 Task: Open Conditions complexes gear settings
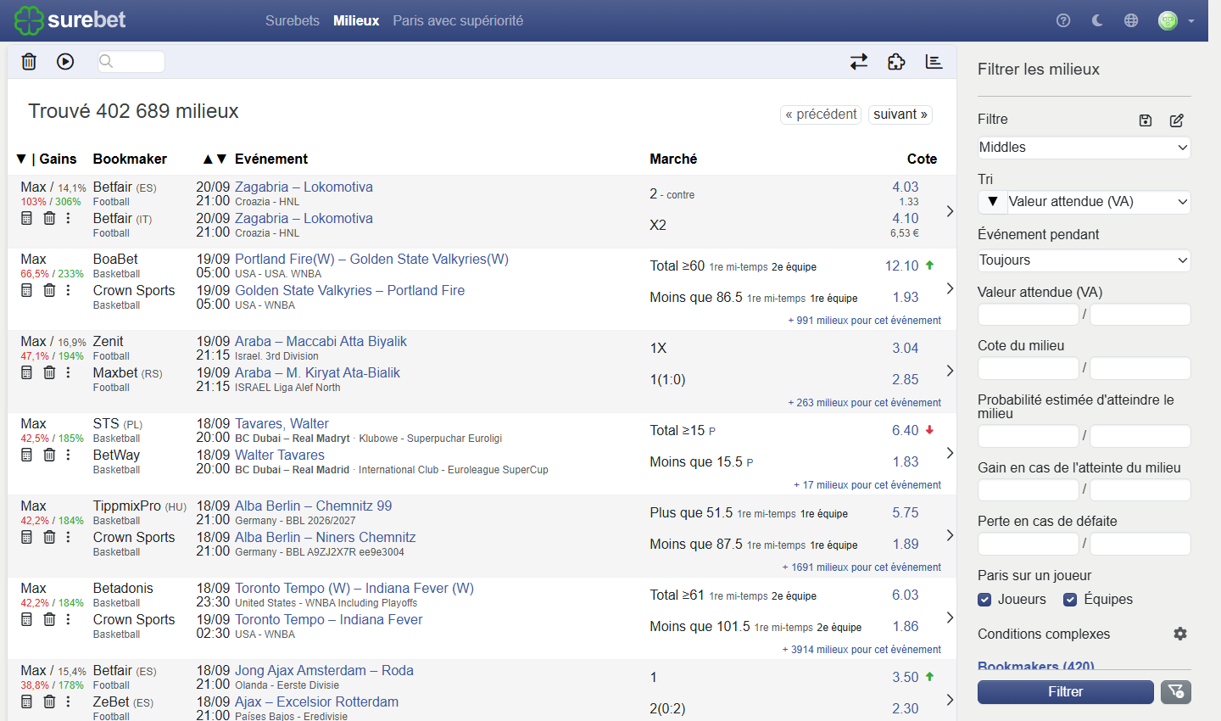pyautogui.click(x=1180, y=634)
